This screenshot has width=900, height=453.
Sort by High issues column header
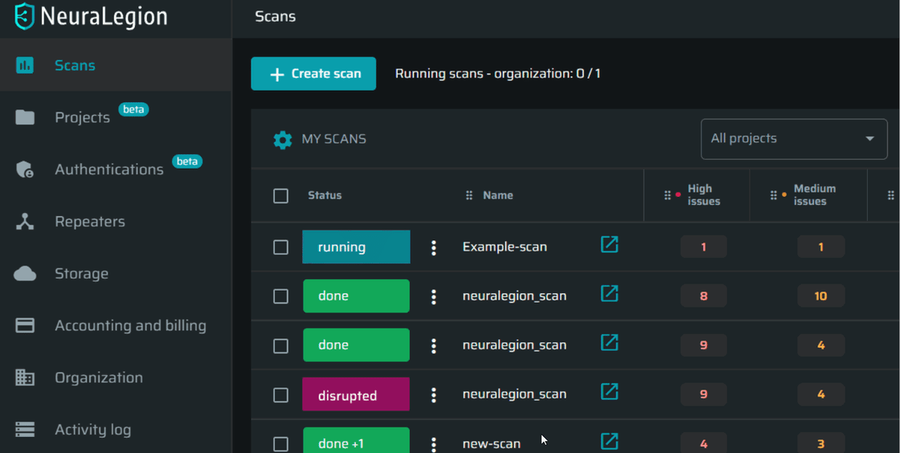click(x=703, y=195)
